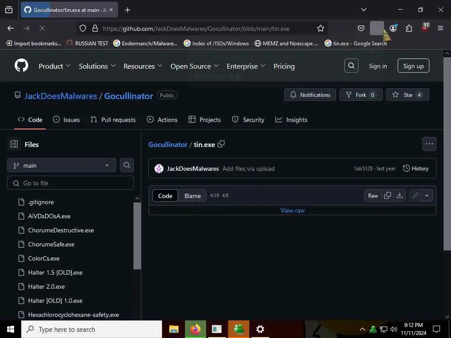Open tracking protection shield icon

click(x=83, y=29)
